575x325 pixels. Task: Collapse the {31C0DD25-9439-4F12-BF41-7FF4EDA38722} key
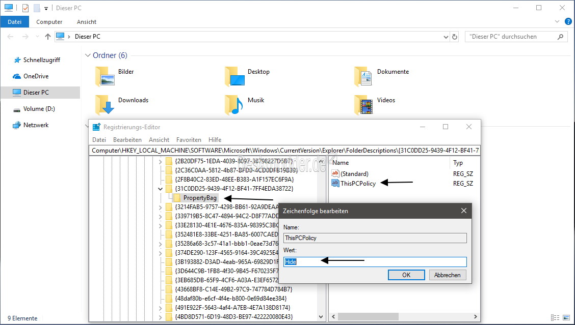(160, 189)
